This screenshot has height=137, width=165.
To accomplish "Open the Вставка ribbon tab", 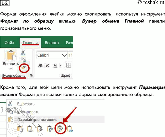I will 52,43.
